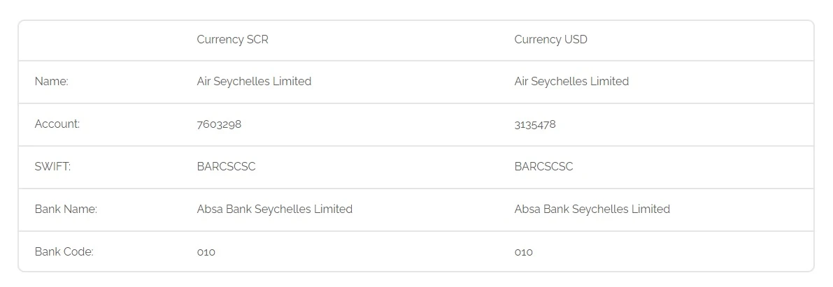Click the word Limited in USD account name
Viewport: 833px width, 287px height.
pyautogui.click(x=609, y=82)
